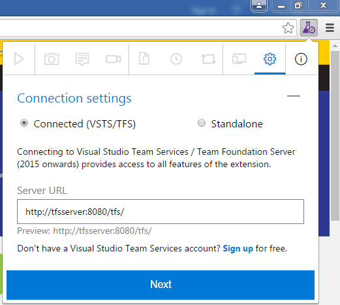Screen dimensions: 340x305
Task: Capture screenshot with camera icon
Action: click(52, 59)
